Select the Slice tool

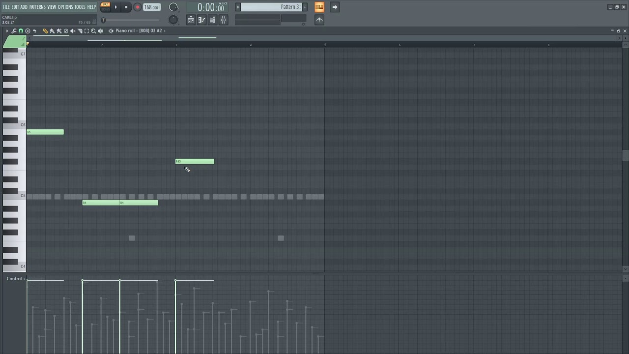tap(80, 31)
